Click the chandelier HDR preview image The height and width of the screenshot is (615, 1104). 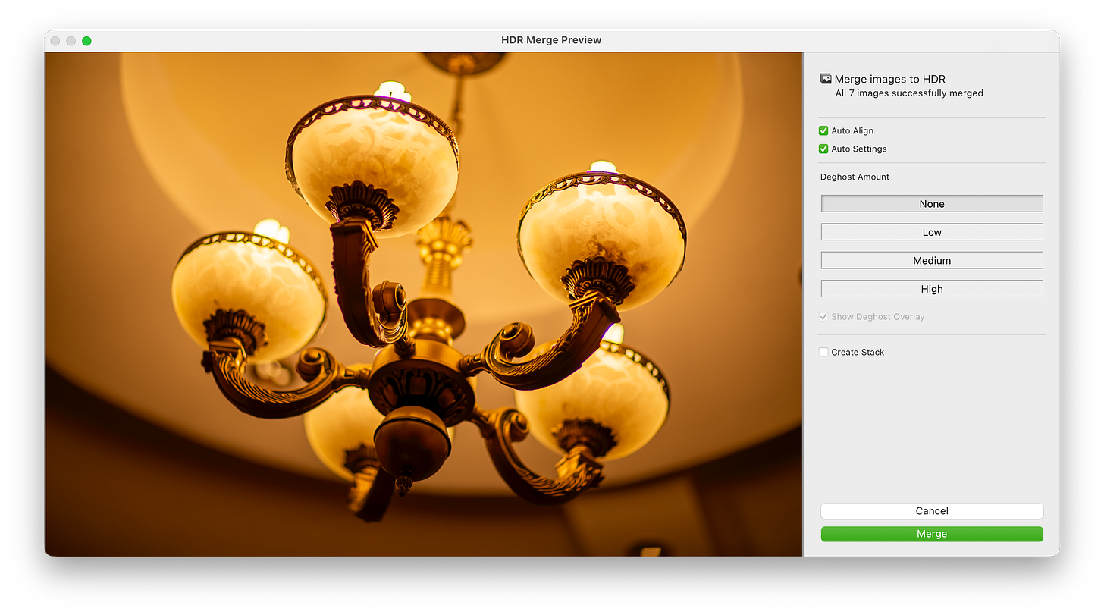[x=424, y=304]
